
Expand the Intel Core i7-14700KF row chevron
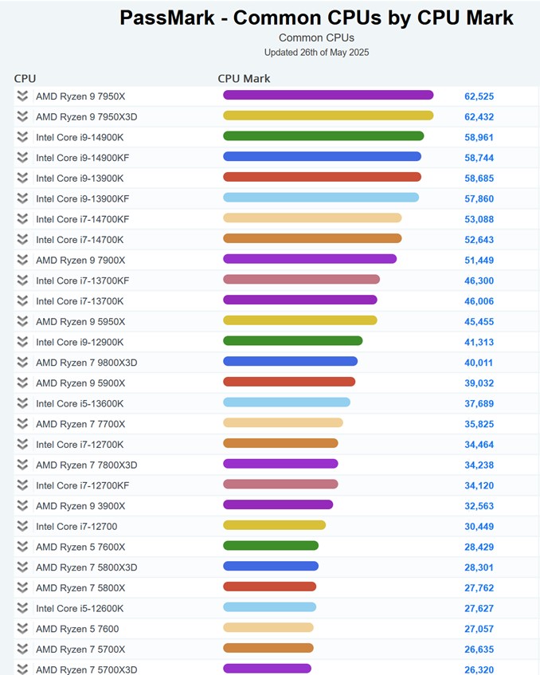point(22,218)
